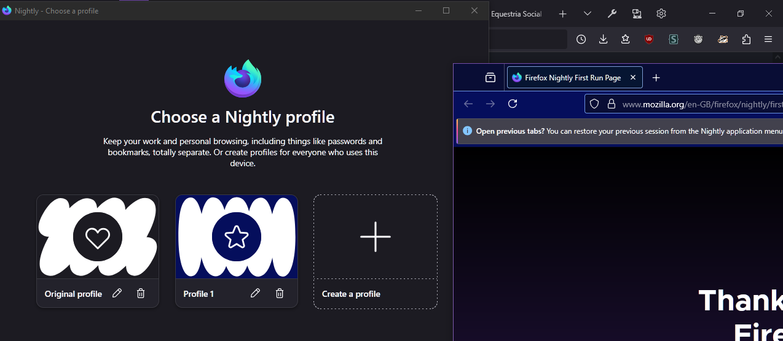The image size is (783, 341).
Task: Click the Firefox Nightly logo in the profile window
Action: (x=243, y=78)
